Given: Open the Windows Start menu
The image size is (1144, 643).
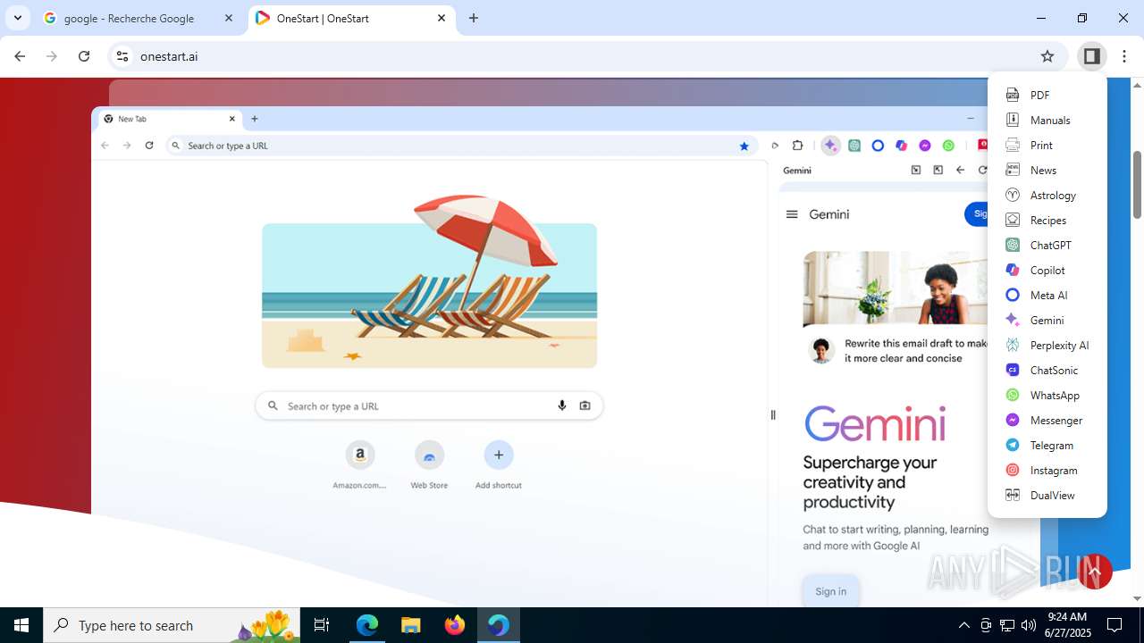Looking at the screenshot, I should pos(21,625).
